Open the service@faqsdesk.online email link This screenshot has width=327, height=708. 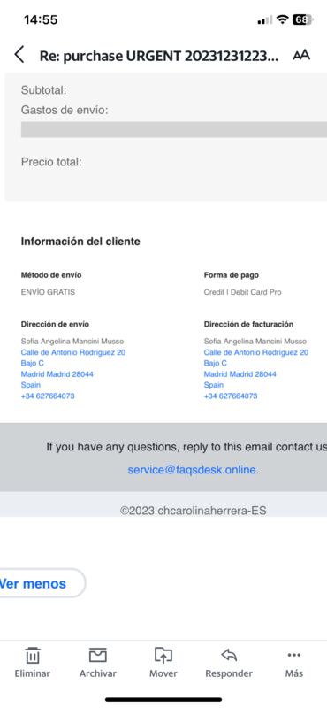tap(192, 470)
